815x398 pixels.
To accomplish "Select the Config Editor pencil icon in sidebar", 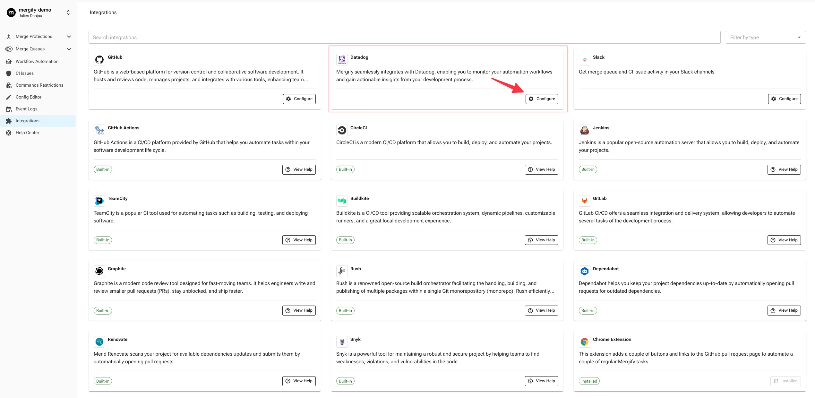I will coord(9,97).
